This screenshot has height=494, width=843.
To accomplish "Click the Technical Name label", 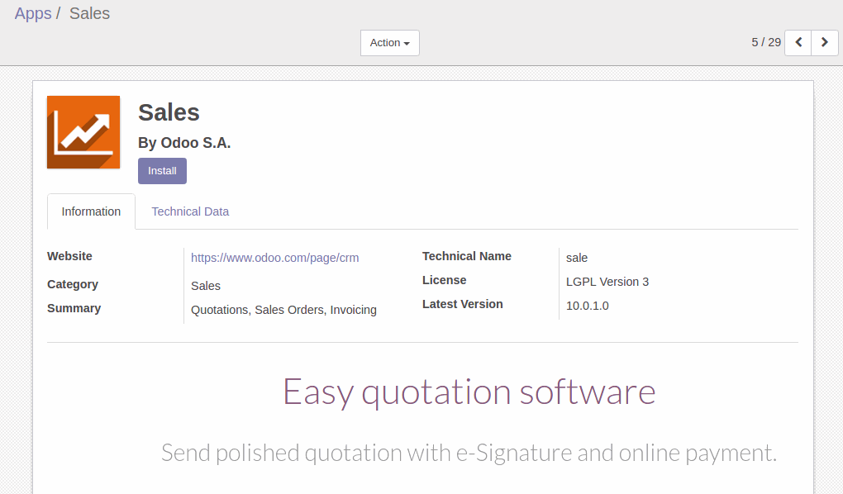I will (467, 256).
